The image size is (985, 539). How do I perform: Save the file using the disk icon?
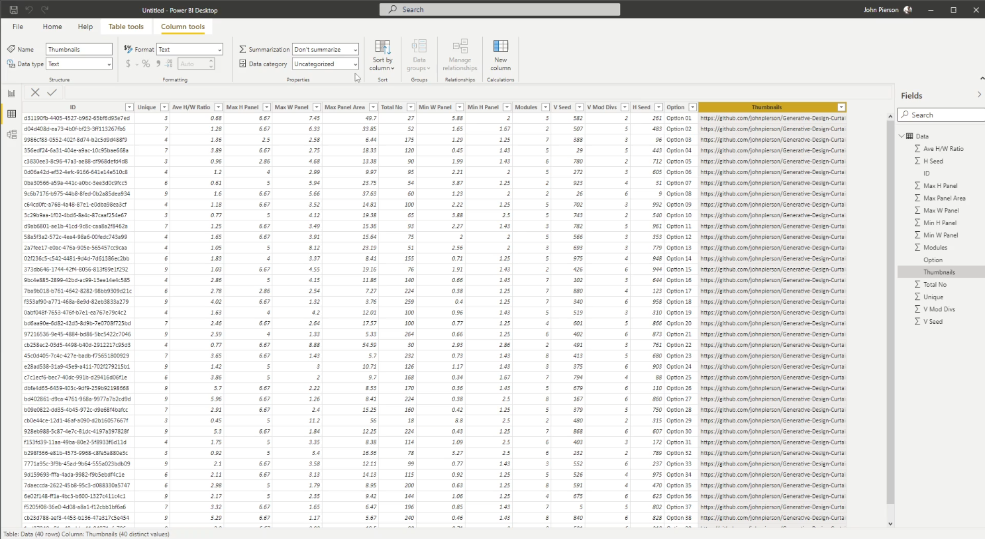tap(13, 10)
